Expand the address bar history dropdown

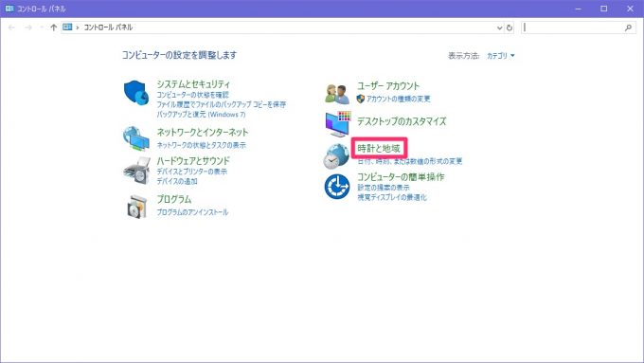[x=499, y=27]
